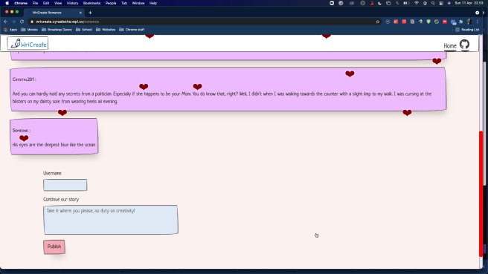Go to the Home link
Screen dimensions: 488x274
[x=450, y=46]
